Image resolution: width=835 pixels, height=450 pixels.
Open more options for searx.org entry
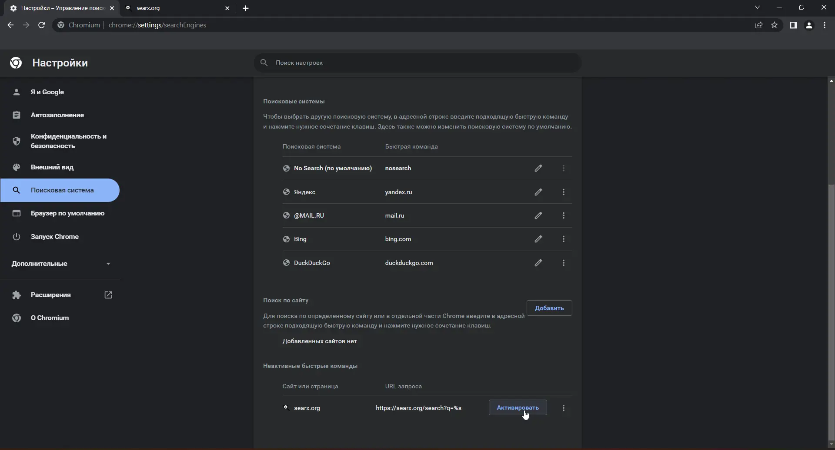pos(564,408)
